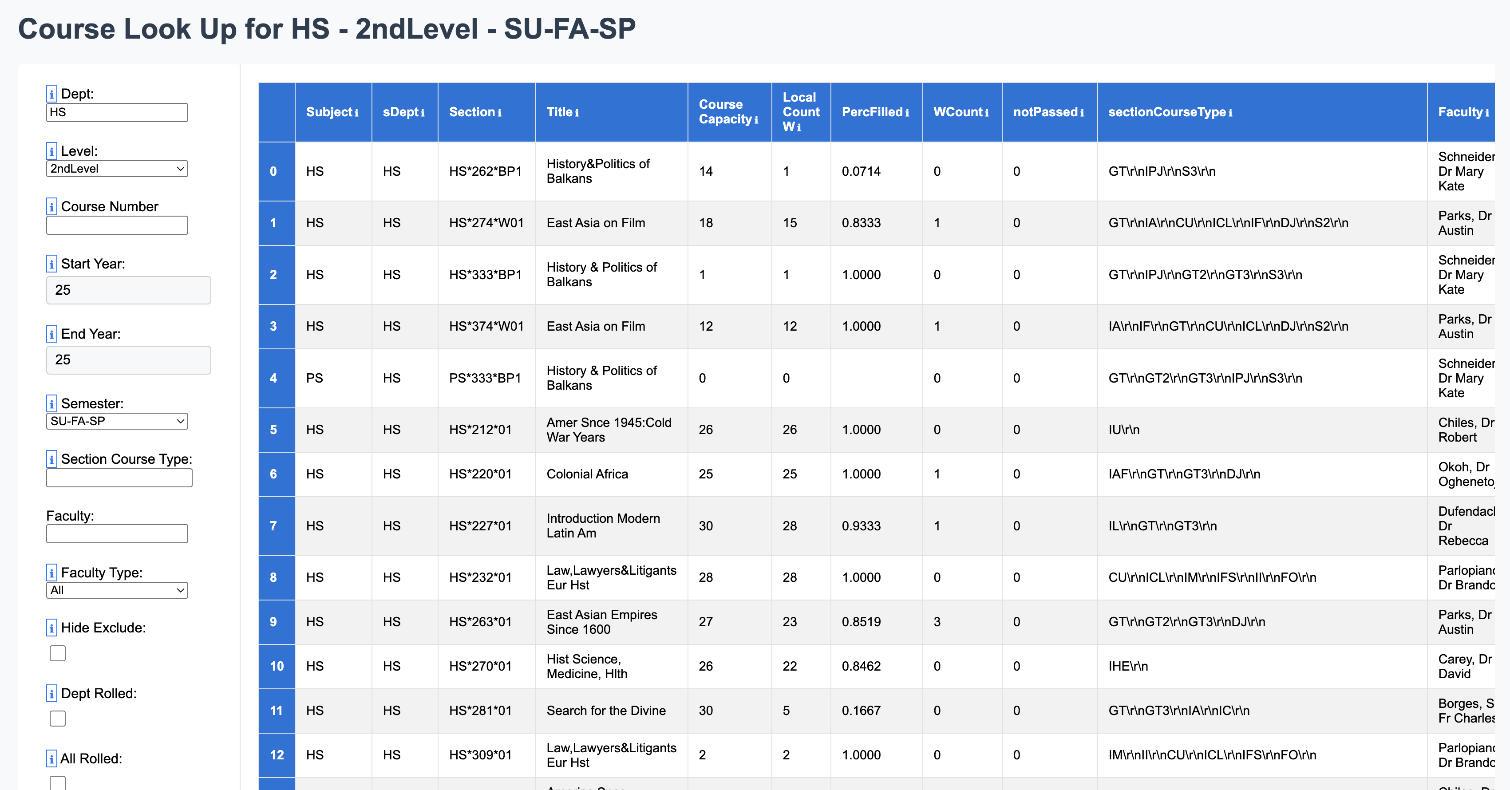The width and height of the screenshot is (1510, 790).
Task: Click the Section Course Type text field
Action: pos(119,478)
